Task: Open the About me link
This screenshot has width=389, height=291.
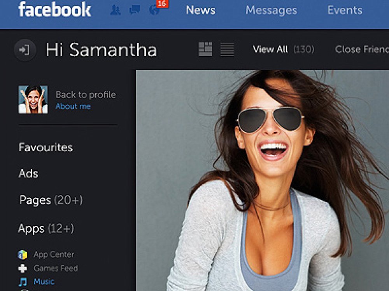Action: click(x=73, y=106)
